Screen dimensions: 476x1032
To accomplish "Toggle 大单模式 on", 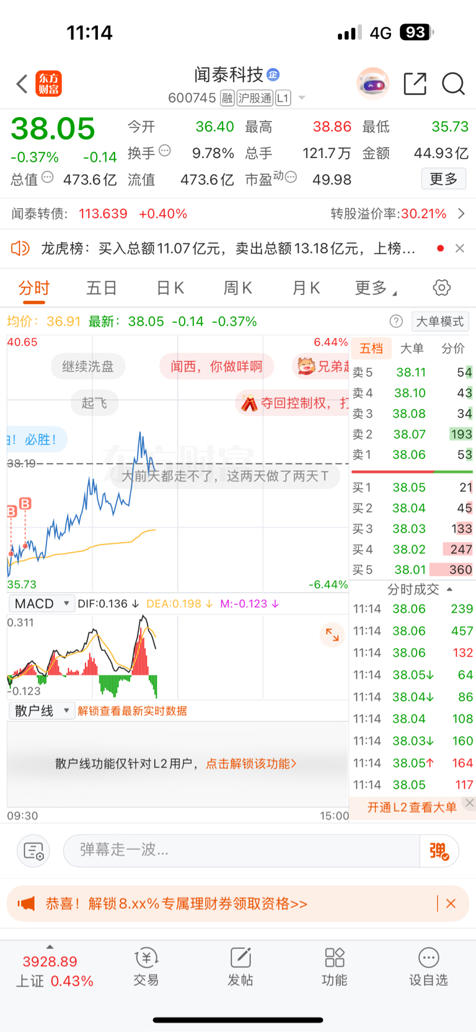I will tap(439, 321).
